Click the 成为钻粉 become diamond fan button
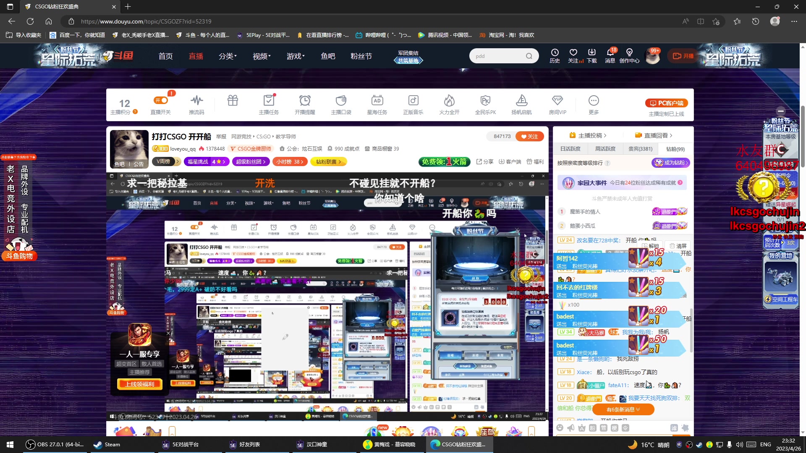 (670, 163)
